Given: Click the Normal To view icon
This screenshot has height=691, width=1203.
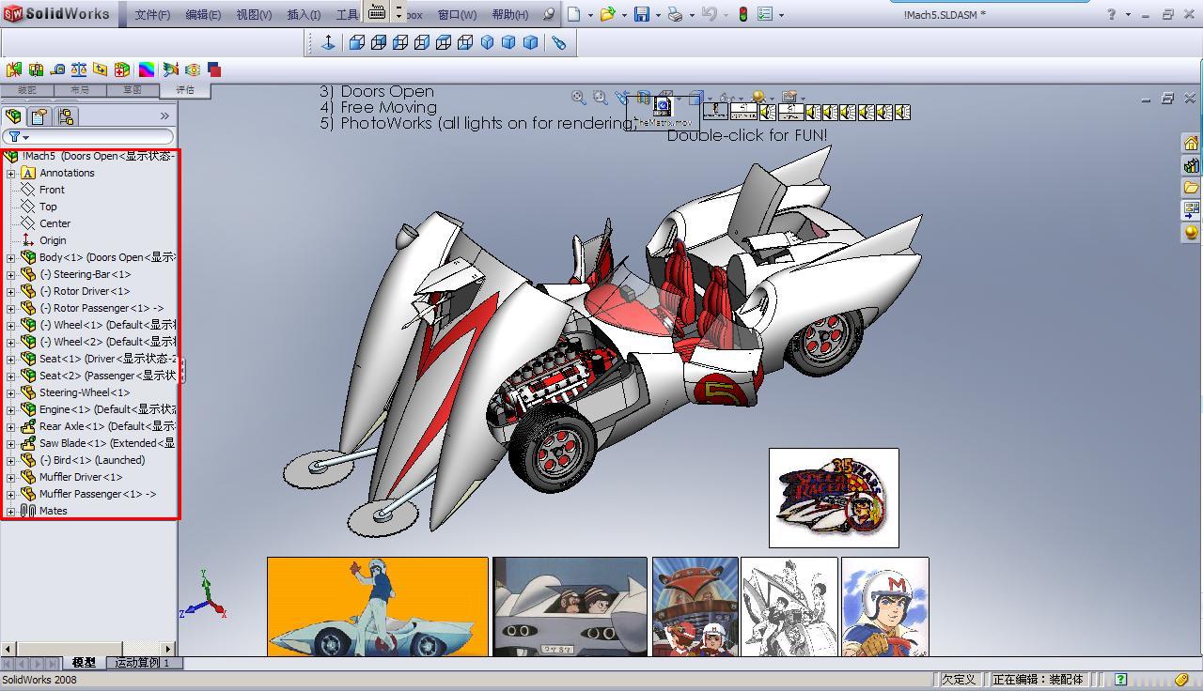Looking at the screenshot, I should point(329,42).
